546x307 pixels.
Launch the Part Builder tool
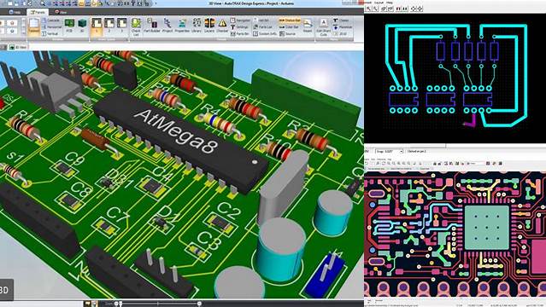click(x=152, y=26)
